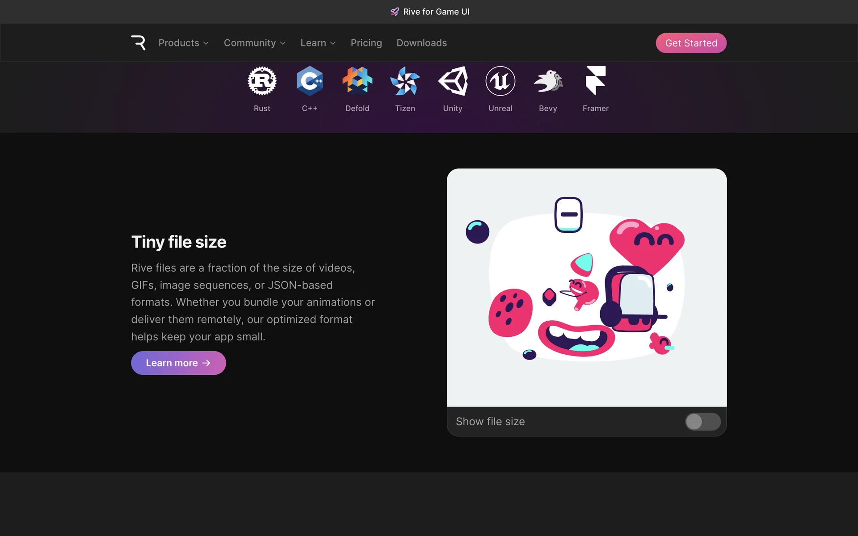858x536 pixels.
Task: Go to the Downloads page
Action: pos(421,43)
